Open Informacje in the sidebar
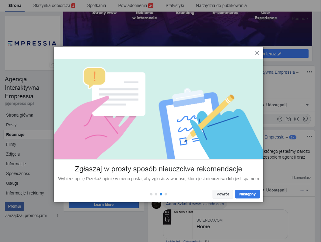The image size is (321, 242). coord(16,164)
